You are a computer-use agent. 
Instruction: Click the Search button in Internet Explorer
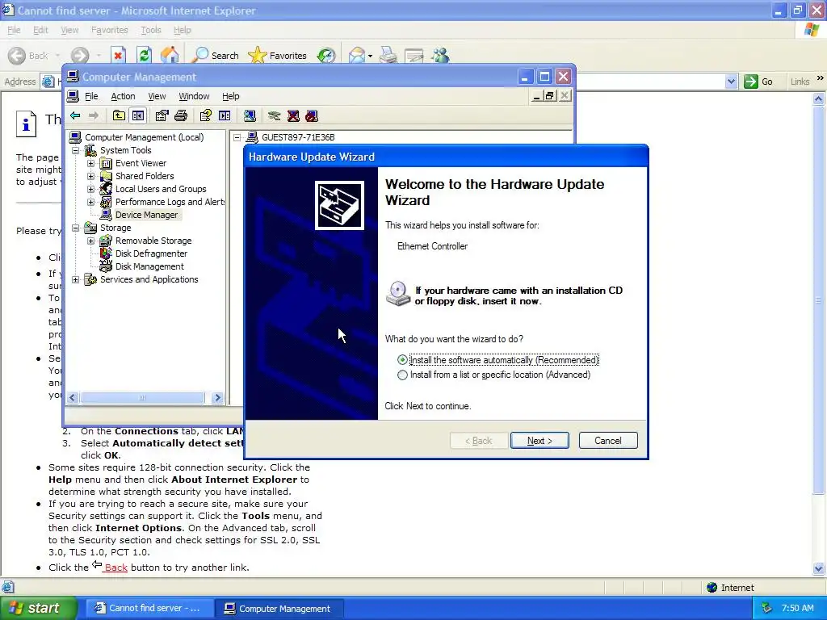(x=215, y=56)
